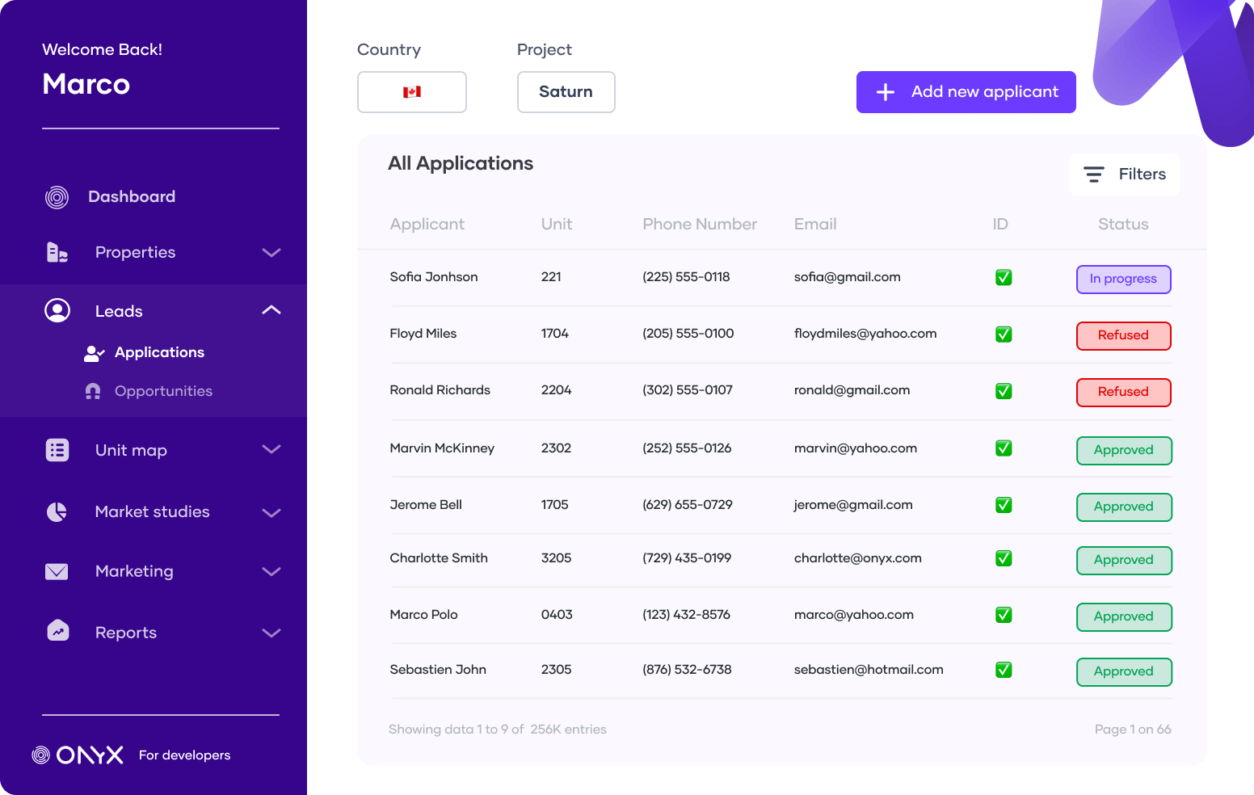Screen dimensions: 1254x795
Task: Open the Dashboard sidebar icon
Action: (x=57, y=196)
